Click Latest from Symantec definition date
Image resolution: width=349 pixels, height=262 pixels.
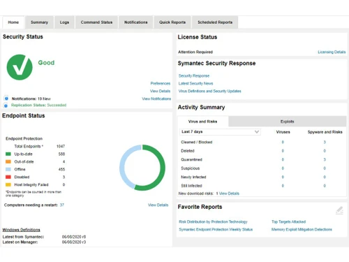click(74, 237)
